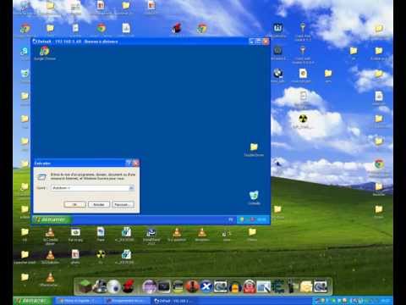Launch the Minecraft grass block dock icon

[85, 286]
